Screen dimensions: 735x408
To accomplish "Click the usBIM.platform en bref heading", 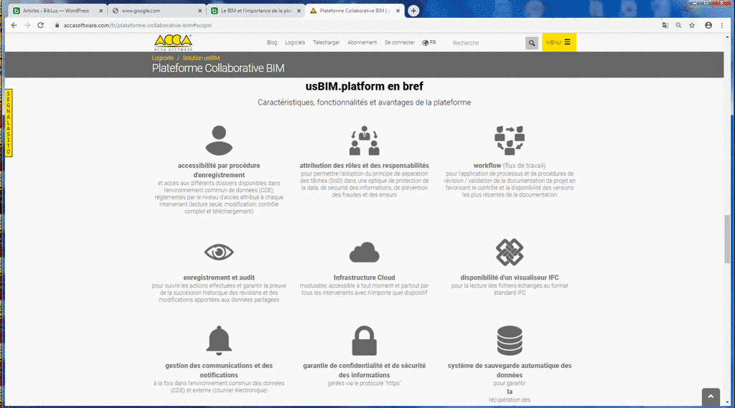I will [364, 86].
